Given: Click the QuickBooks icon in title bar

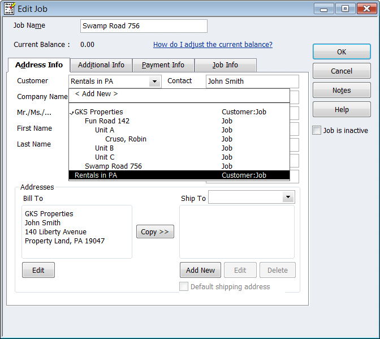Looking at the screenshot, I should click(10, 8).
